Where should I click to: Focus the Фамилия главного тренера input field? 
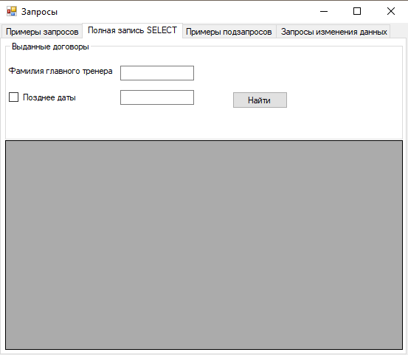click(157, 73)
